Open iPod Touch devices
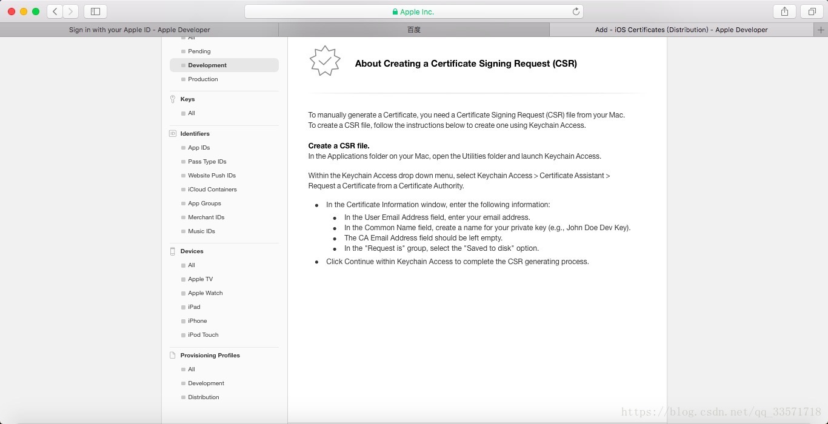The width and height of the screenshot is (828, 424). tap(203, 335)
